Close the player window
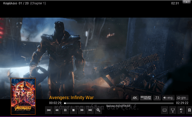This screenshot has width=192, height=117. point(187,2)
